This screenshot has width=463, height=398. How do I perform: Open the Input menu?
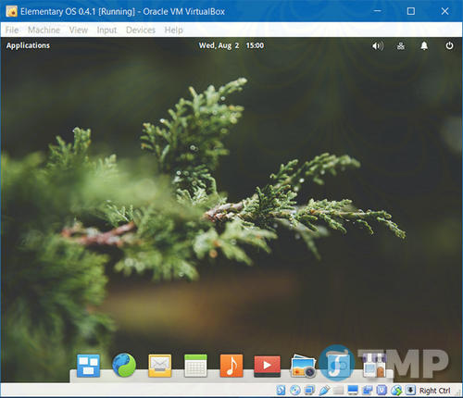[x=106, y=30]
